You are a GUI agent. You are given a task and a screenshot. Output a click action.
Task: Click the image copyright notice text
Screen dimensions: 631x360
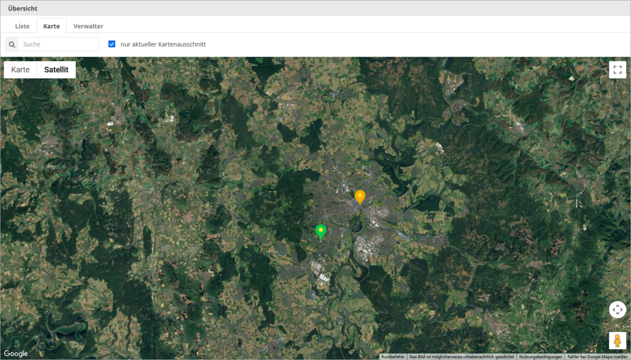[462, 357]
